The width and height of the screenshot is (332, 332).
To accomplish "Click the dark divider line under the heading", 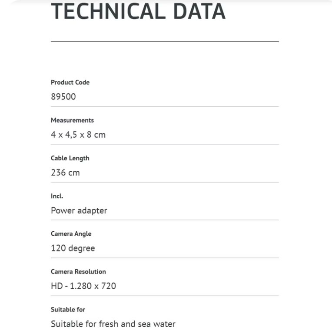I will [x=165, y=41].
